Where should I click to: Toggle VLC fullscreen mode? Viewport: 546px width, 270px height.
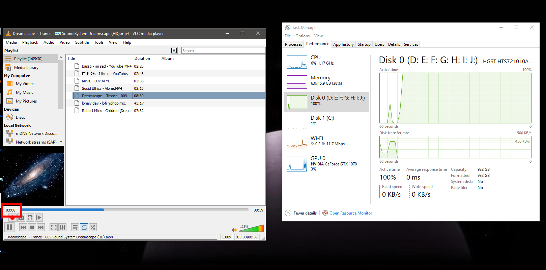pos(54,227)
